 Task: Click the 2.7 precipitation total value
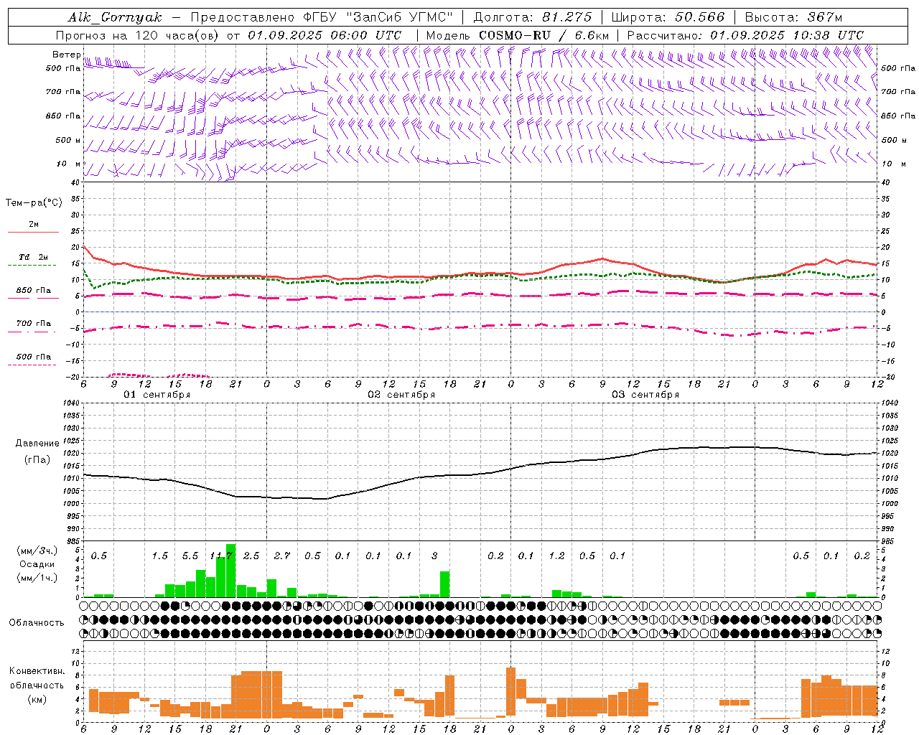tap(282, 556)
